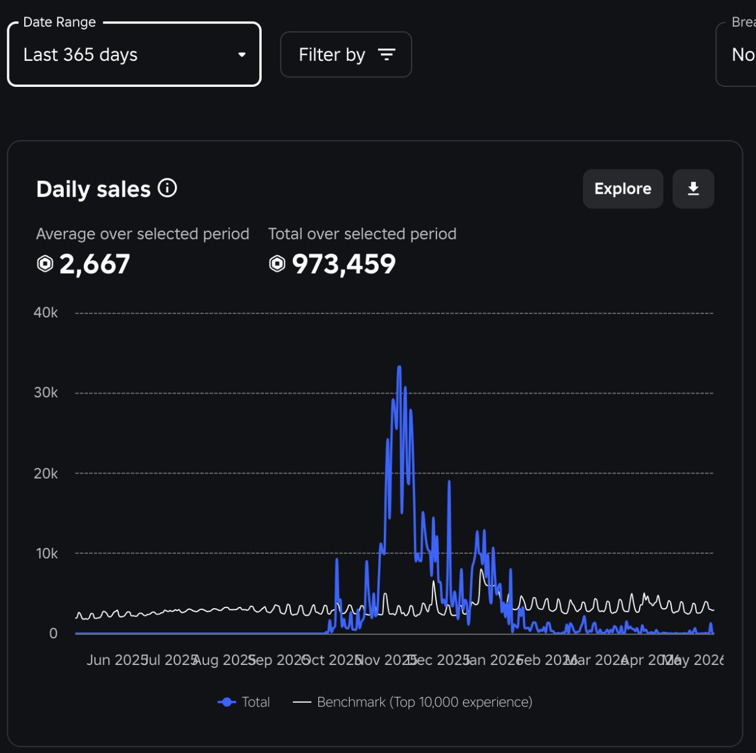Open the Daily sales info icon
Viewport: 756px width, 753px height.
(x=168, y=189)
